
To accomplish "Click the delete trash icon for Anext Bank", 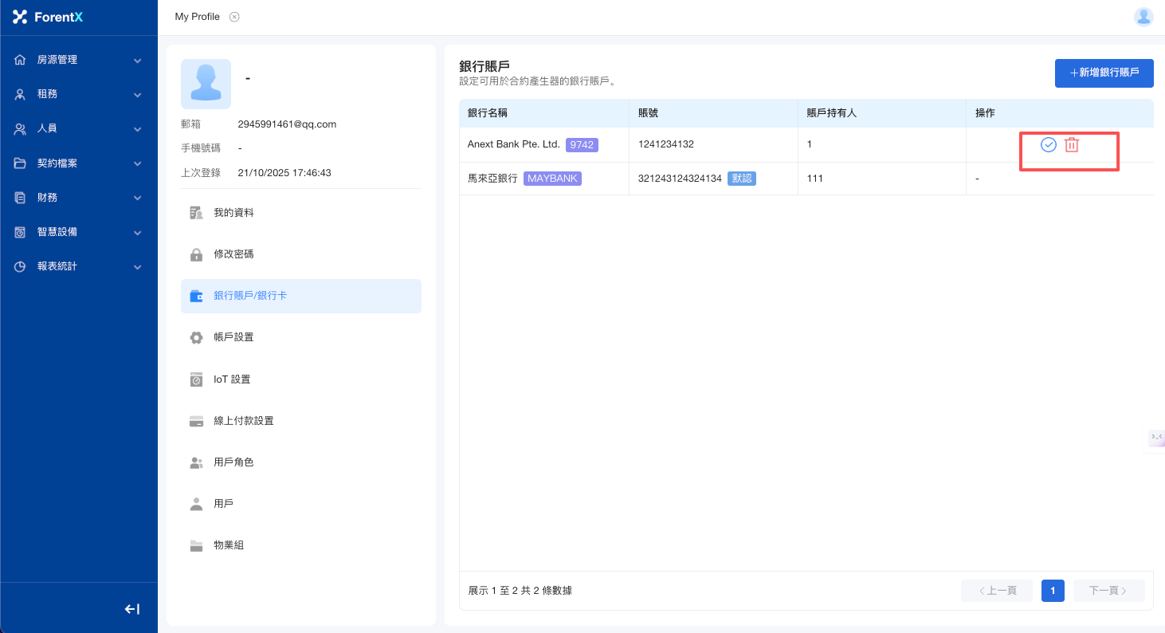I will (x=1072, y=145).
